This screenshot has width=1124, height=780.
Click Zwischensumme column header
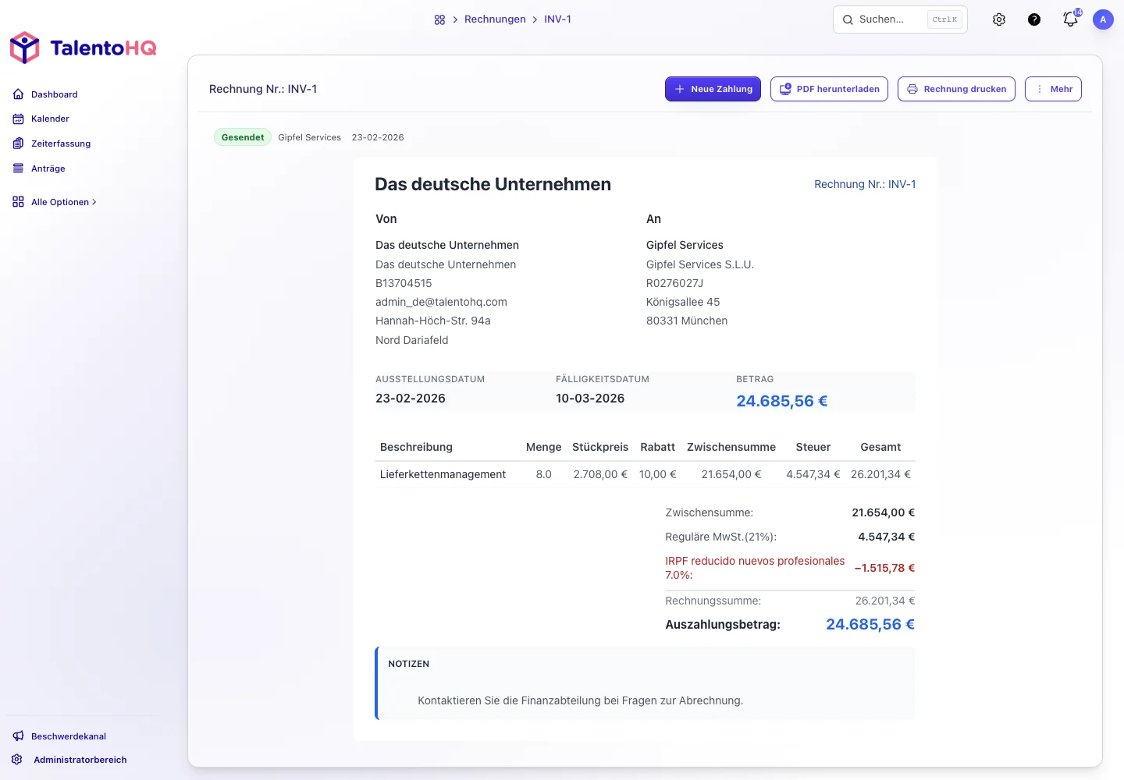pos(731,447)
